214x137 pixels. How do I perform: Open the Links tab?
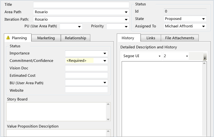tap(151, 38)
